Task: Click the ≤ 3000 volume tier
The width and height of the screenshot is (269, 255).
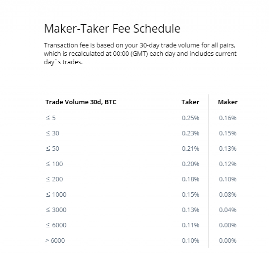Action: pos(56,210)
